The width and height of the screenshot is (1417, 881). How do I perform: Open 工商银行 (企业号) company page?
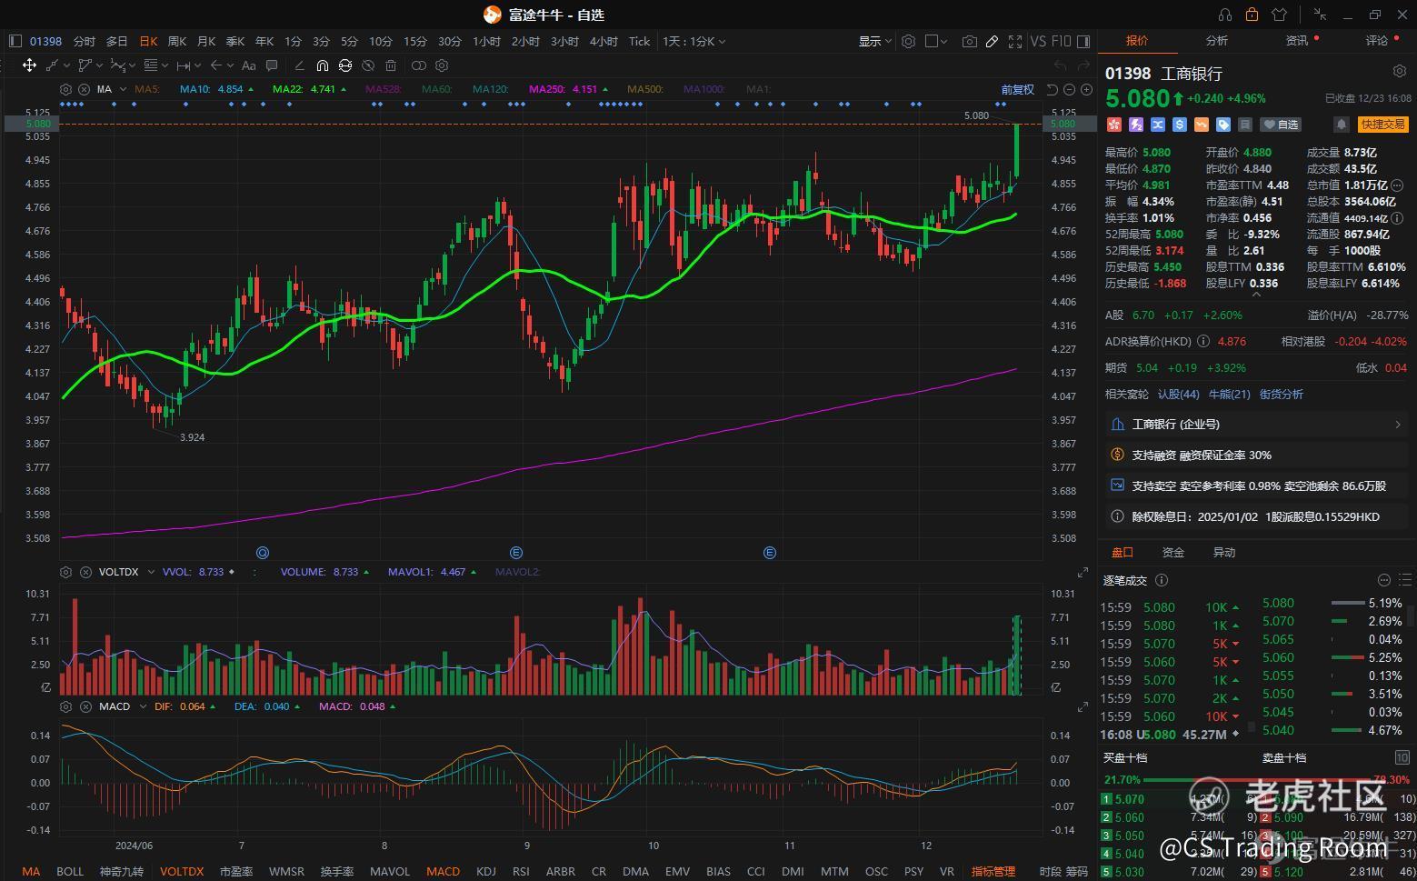pos(1256,425)
